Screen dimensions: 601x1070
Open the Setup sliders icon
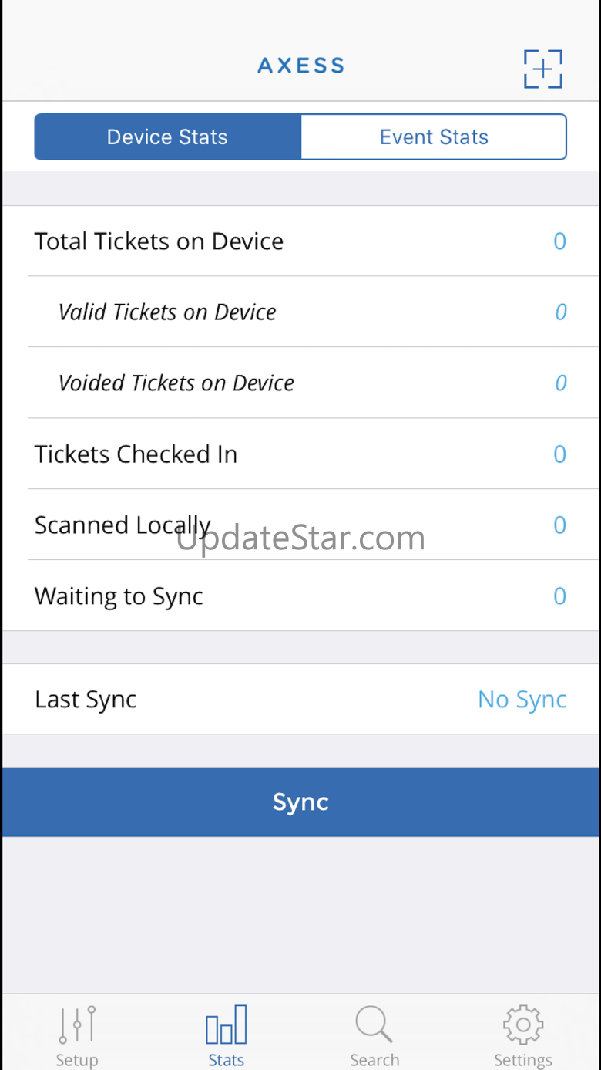coord(77,1024)
